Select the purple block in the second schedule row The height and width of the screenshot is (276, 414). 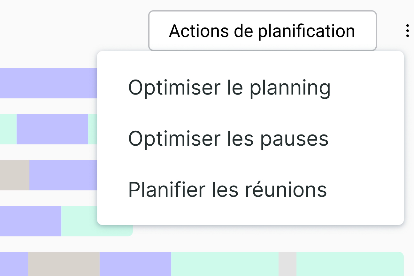tap(52, 129)
